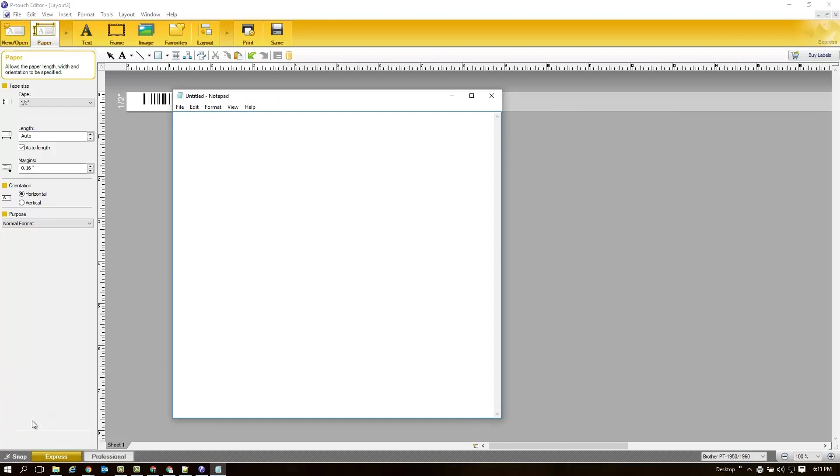This screenshot has height=476, width=840.
Task: Open Notepad's Format menu
Action: click(213, 107)
